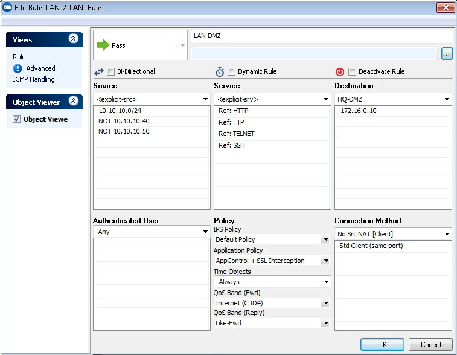Screen dimensions: 457x355
Task: Enable the Bi-Directional checkbox
Action: 110,71
